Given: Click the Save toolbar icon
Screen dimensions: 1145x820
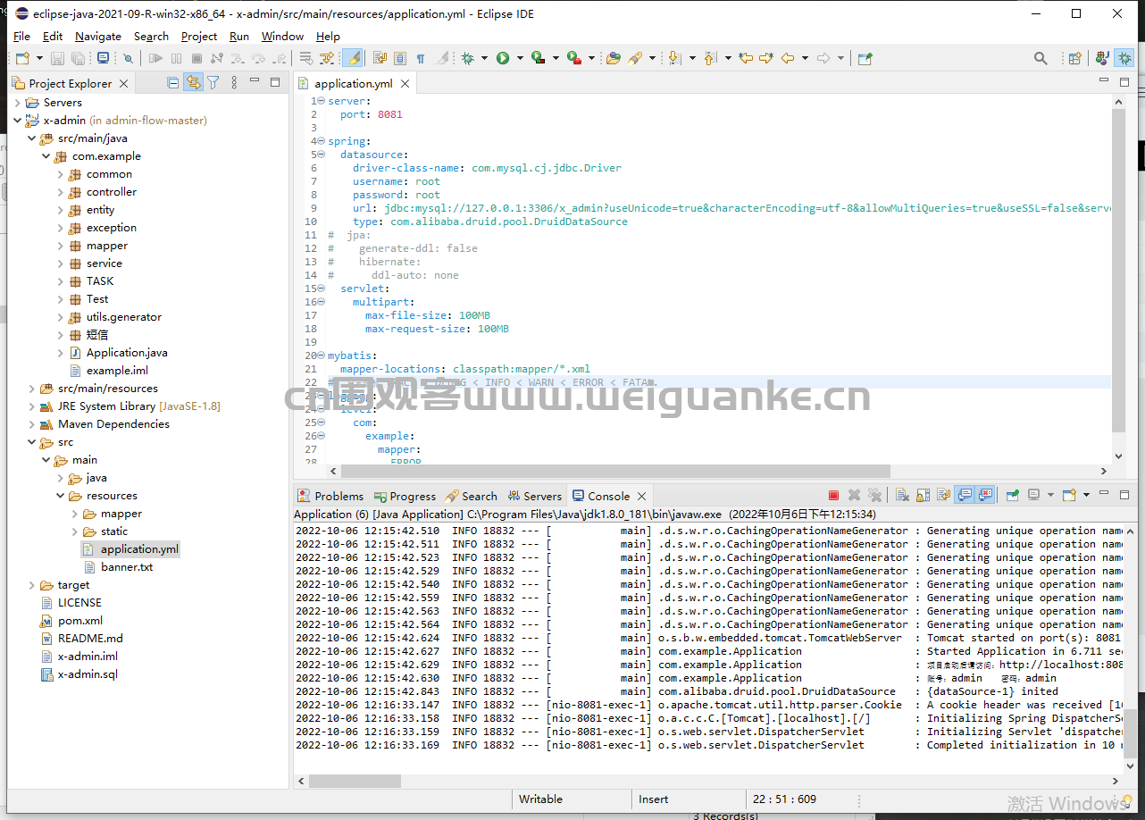Looking at the screenshot, I should tap(57, 58).
